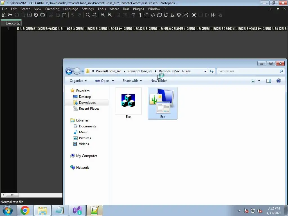Screen dimensions: 288x216
Task: Click the down triangle at menu bar right
Action: (x=278, y=9)
